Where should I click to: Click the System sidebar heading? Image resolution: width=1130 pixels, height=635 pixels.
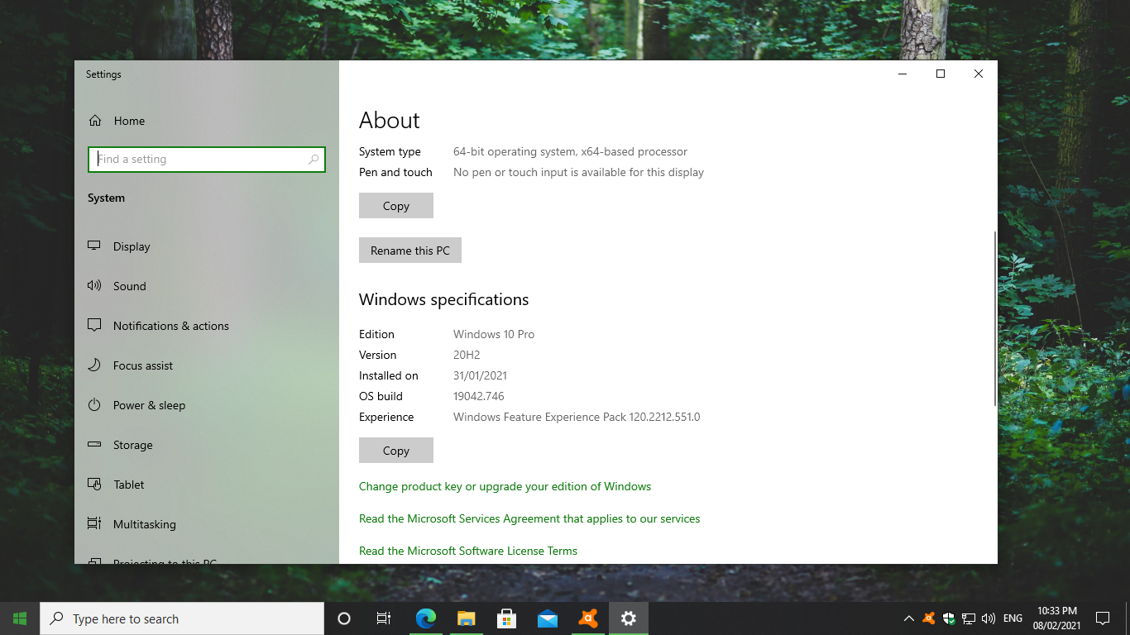pos(106,198)
